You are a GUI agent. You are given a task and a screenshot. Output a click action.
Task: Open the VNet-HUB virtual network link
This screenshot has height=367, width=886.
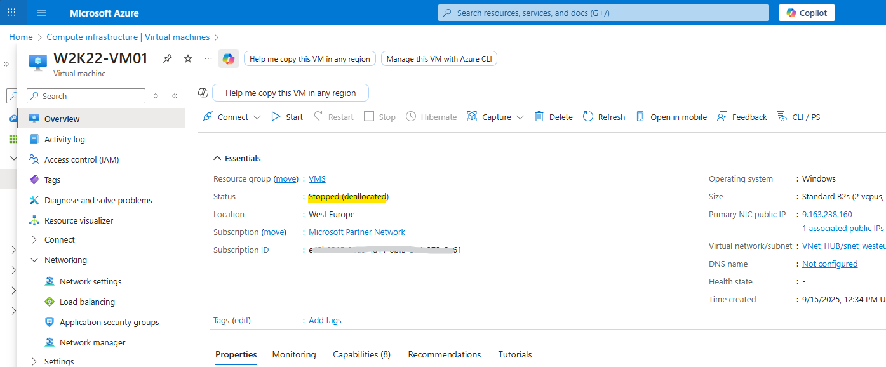pyautogui.click(x=844, y=246)
